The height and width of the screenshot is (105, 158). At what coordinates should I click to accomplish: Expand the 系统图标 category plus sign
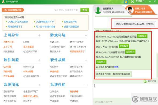click(39, 85)
